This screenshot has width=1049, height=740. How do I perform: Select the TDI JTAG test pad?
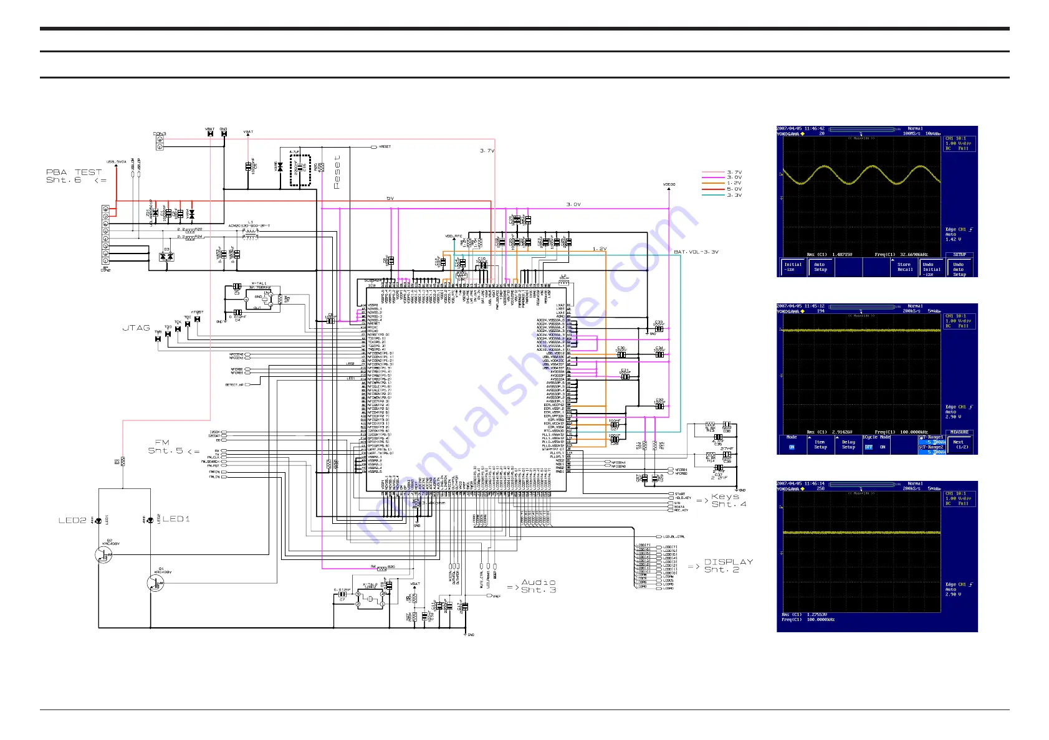pos(188,323)
